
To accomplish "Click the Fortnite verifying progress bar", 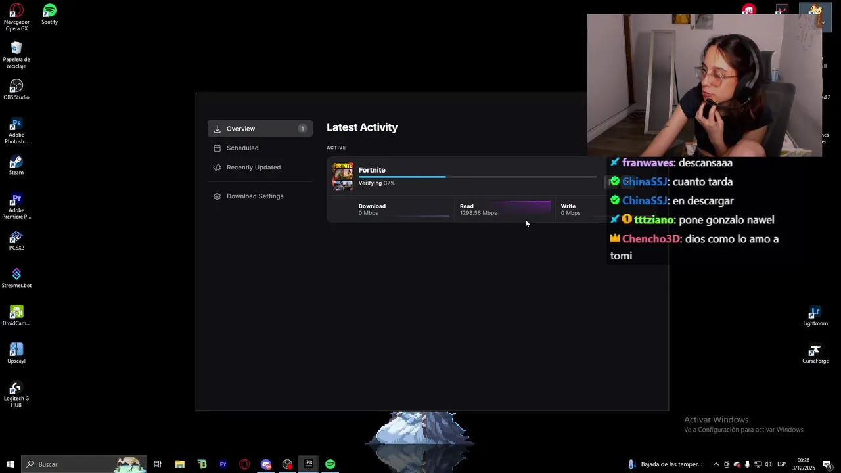I will tap(477, 177).
